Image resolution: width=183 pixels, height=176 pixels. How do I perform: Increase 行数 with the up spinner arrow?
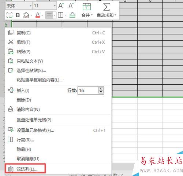pyautogui.click(x=101, y=89)
